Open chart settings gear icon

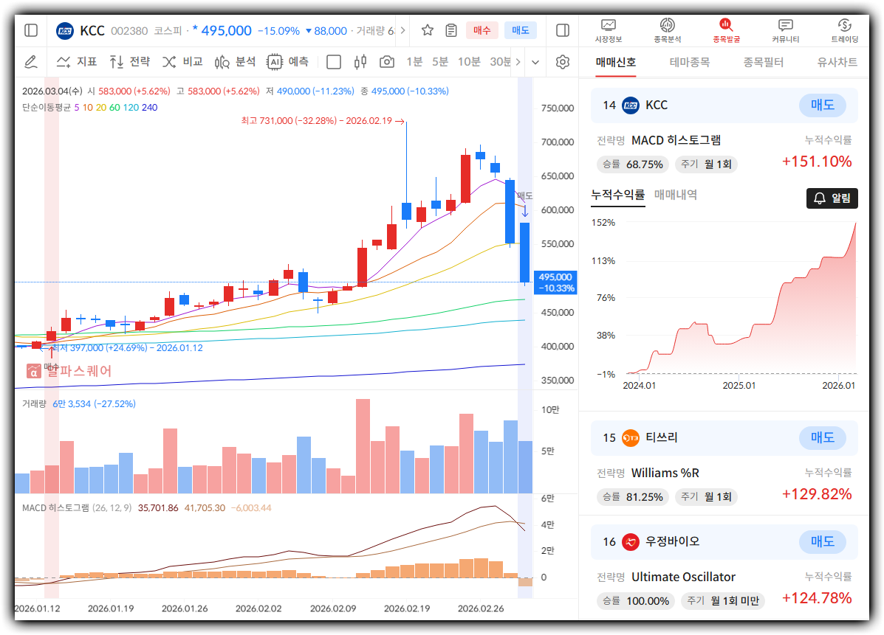(563, 62)
